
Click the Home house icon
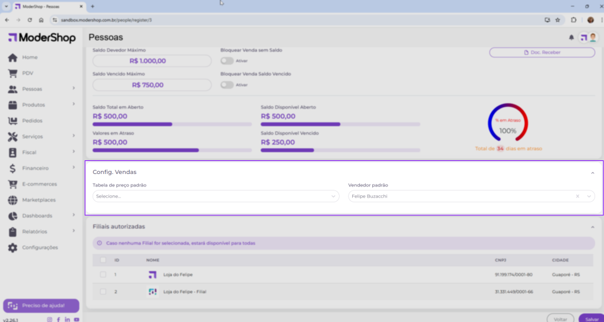tap(12, 57)
